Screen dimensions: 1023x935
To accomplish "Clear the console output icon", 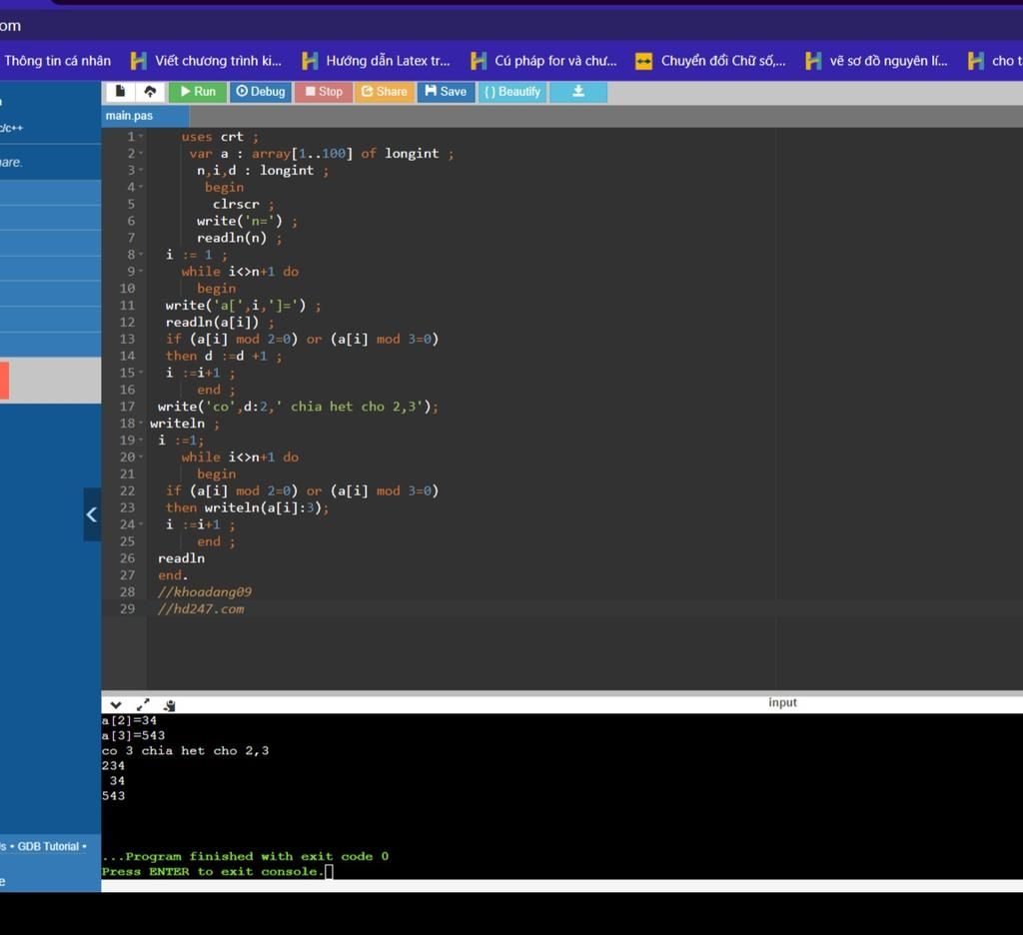I will click(170, 704).
